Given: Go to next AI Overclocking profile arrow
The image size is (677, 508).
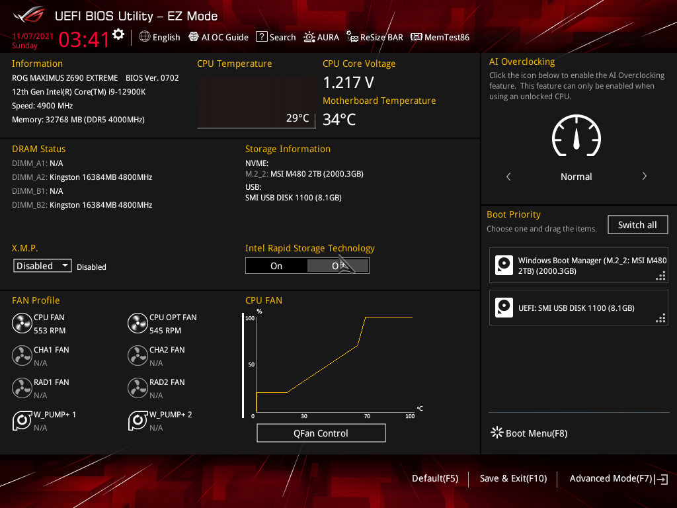Looking at the screenshot, I should click(644, 176).
